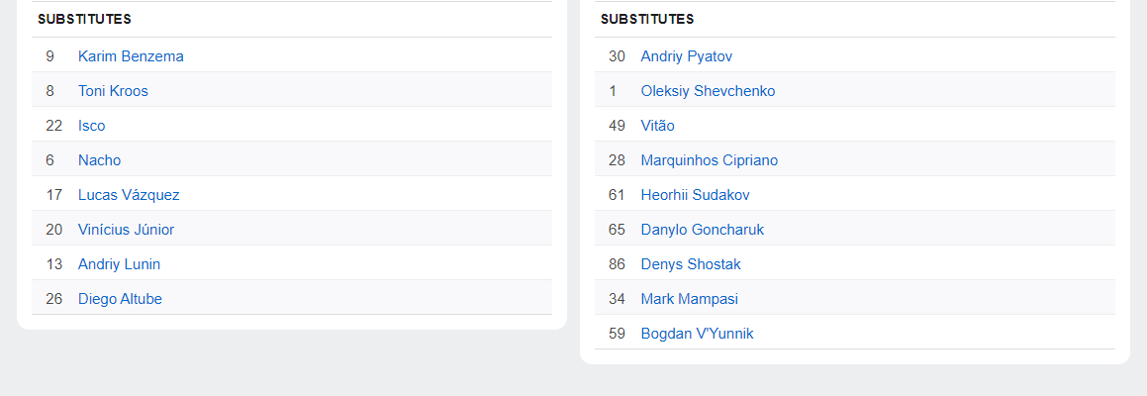1147x396 pixels.
Task: Go to Lucas Vázquez's profile
Action: (129, 195)
